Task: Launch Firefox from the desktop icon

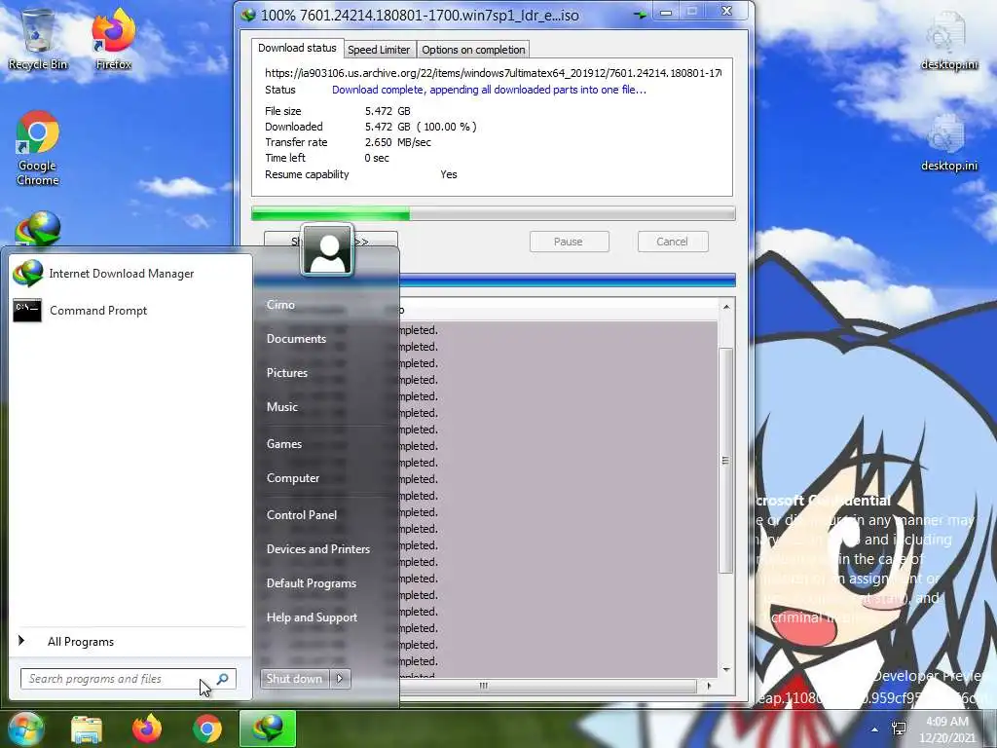Action: pyautogui.click(x=114, y=38)
